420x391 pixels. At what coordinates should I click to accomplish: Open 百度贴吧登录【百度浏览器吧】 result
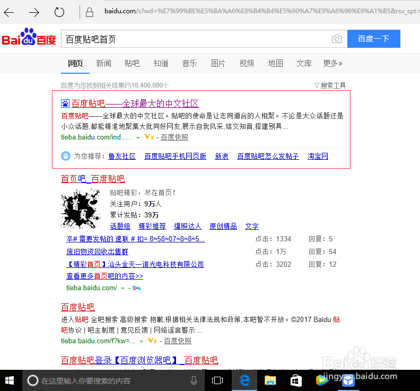click(x=139, y=360)
